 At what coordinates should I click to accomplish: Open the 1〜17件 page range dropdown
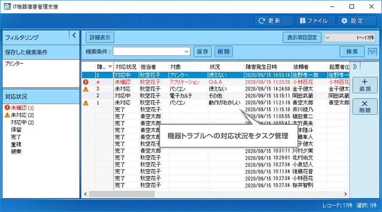point(350,38)
